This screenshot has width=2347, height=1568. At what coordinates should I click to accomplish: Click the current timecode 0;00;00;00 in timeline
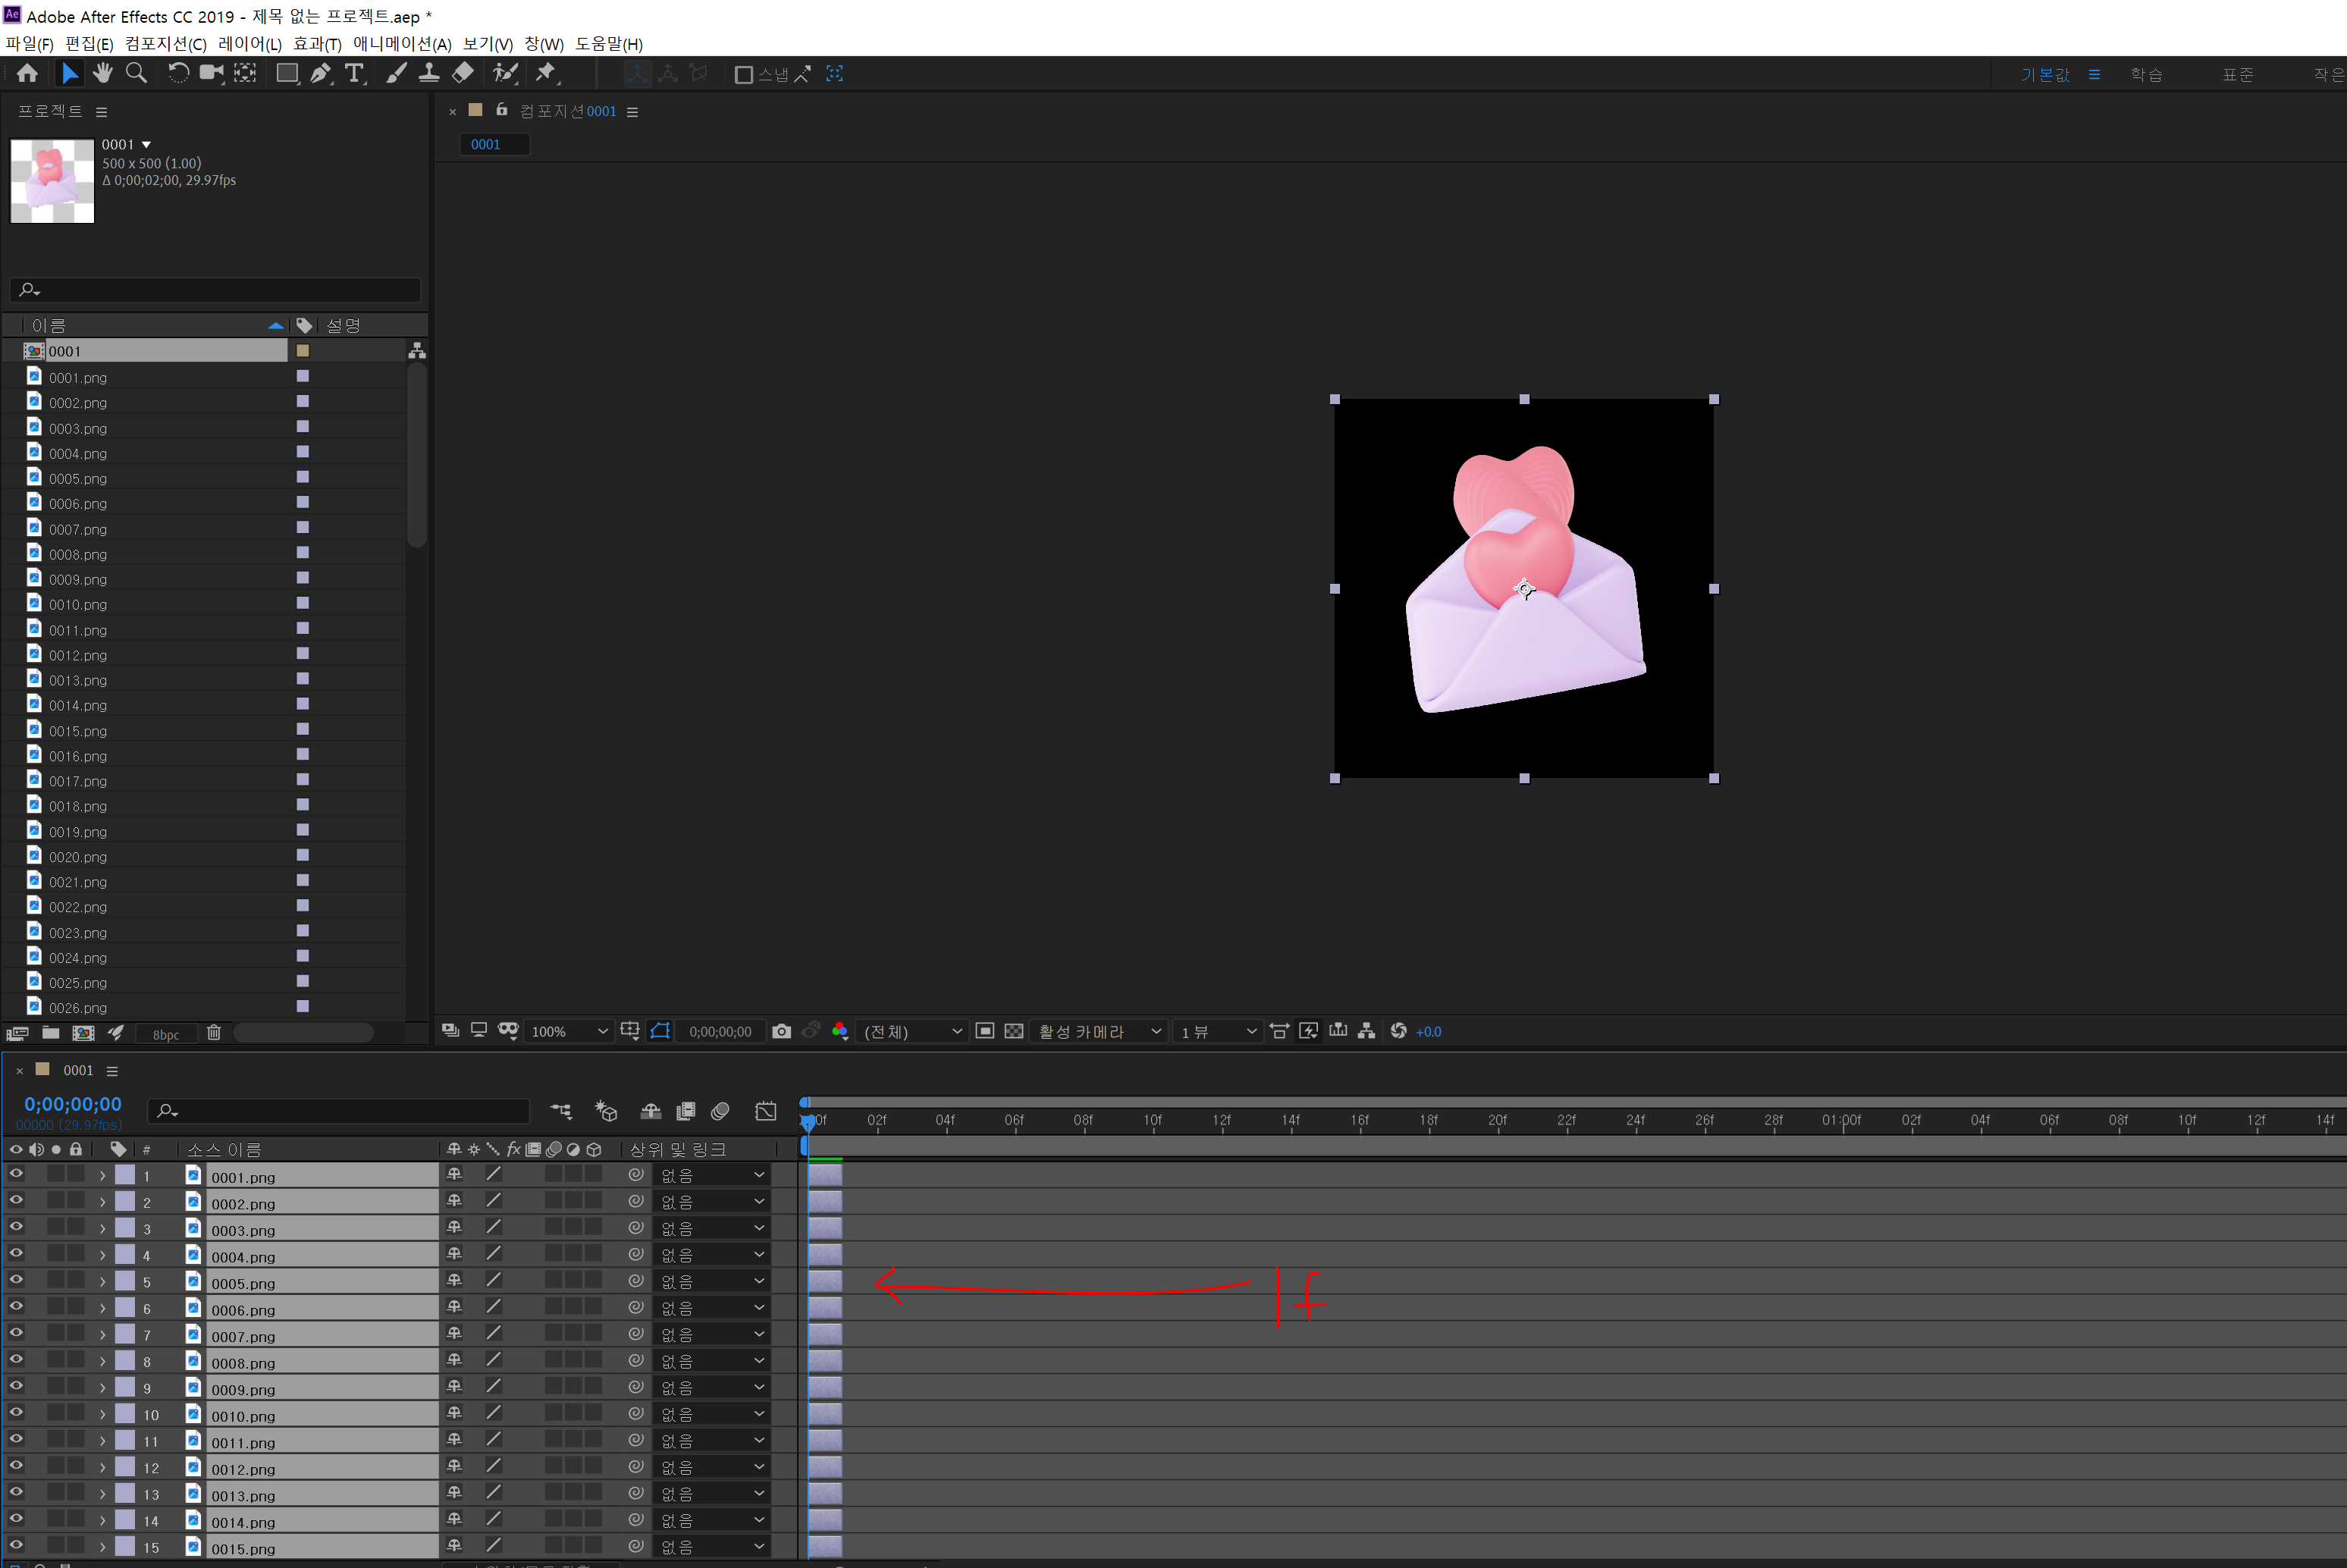73,1104
